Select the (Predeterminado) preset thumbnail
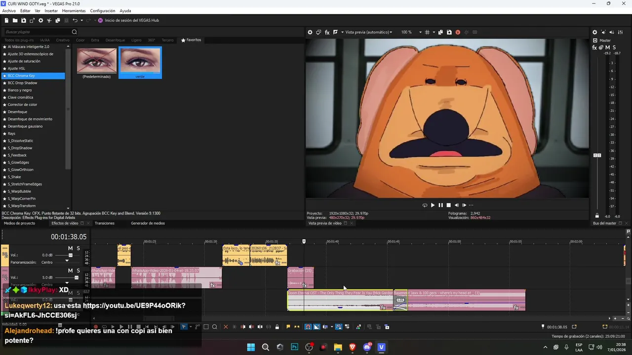This screenshot has height=355, width=632. (x=97, y=63)
